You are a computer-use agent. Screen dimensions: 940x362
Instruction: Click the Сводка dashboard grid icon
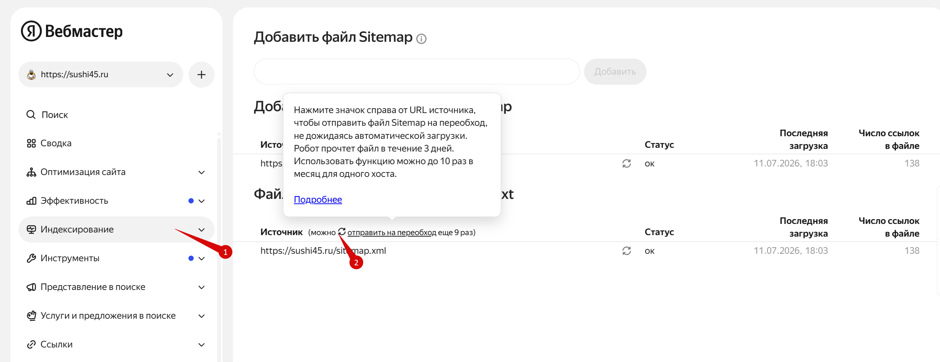coord(31,143)
